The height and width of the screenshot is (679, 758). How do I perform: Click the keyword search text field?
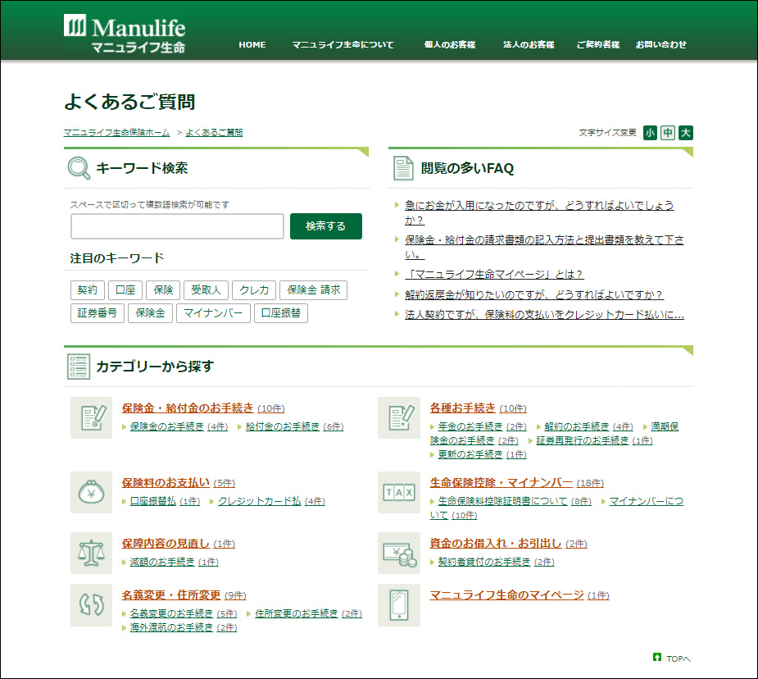pyautogui.click(x=177, y=226)
